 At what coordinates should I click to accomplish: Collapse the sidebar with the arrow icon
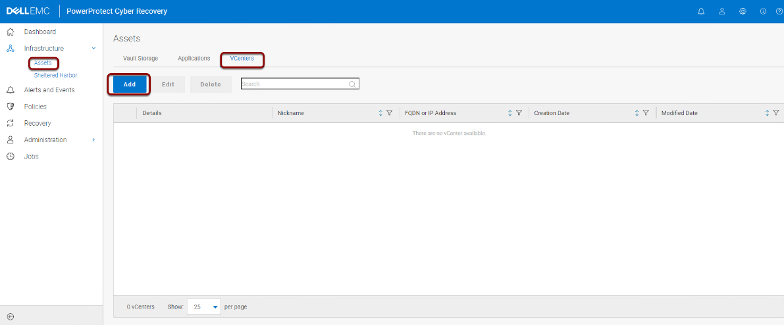tap(11, 316)
